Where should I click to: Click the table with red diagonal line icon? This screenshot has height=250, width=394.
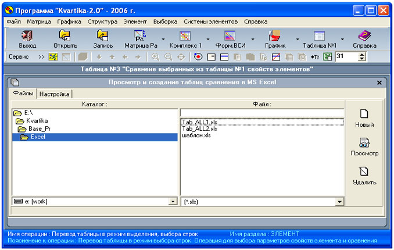276,57
